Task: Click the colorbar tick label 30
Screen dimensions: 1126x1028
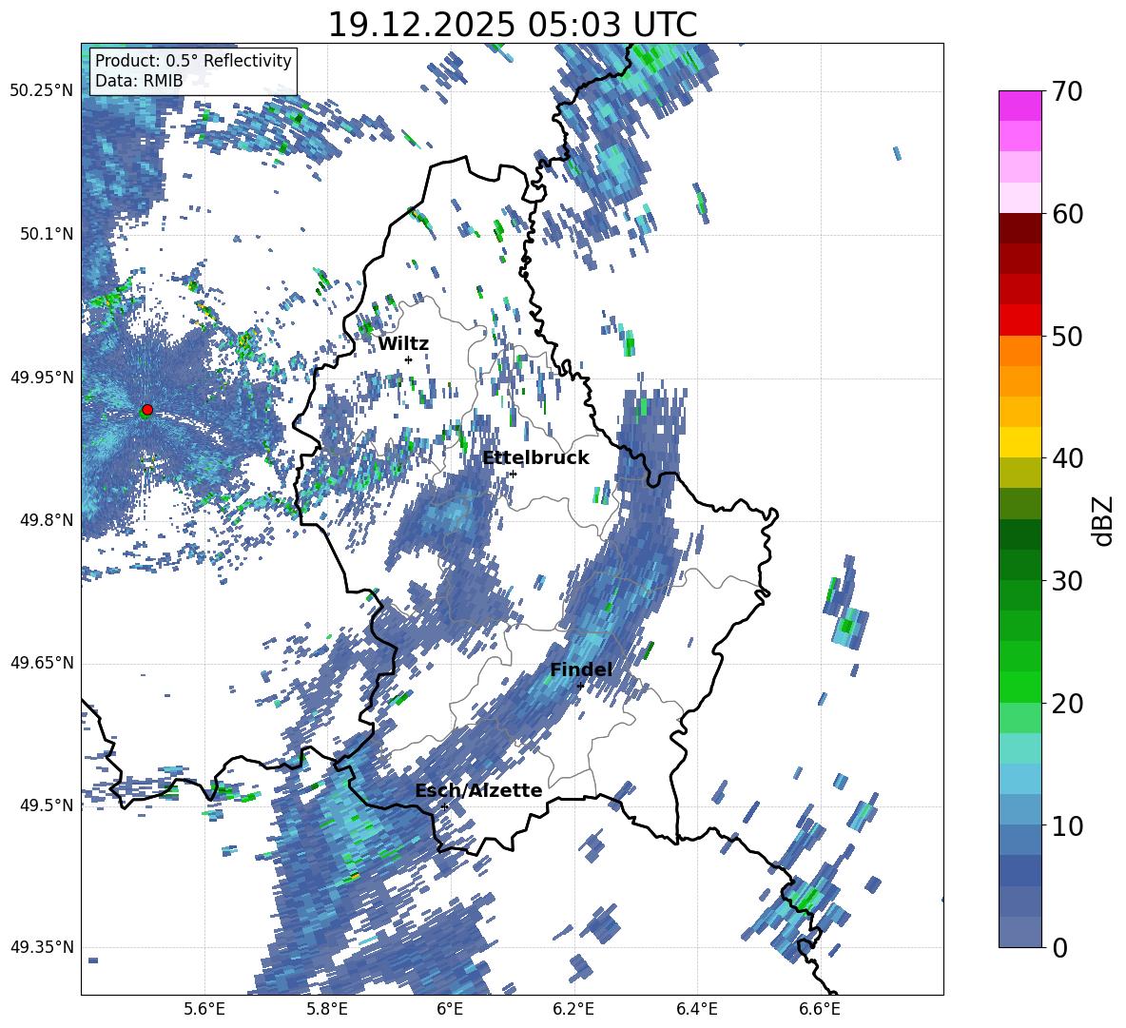Action: [1067, 581]
